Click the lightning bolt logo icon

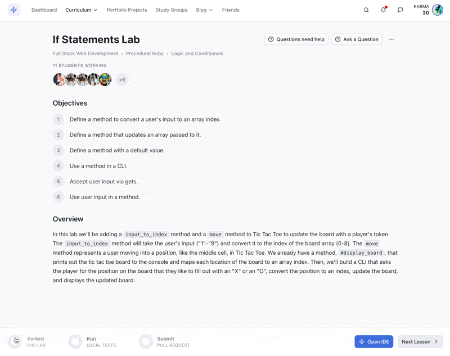coord(13,10)
